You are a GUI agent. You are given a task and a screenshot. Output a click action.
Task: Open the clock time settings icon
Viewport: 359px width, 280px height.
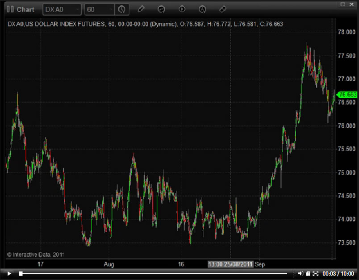(x=121, y=9)
